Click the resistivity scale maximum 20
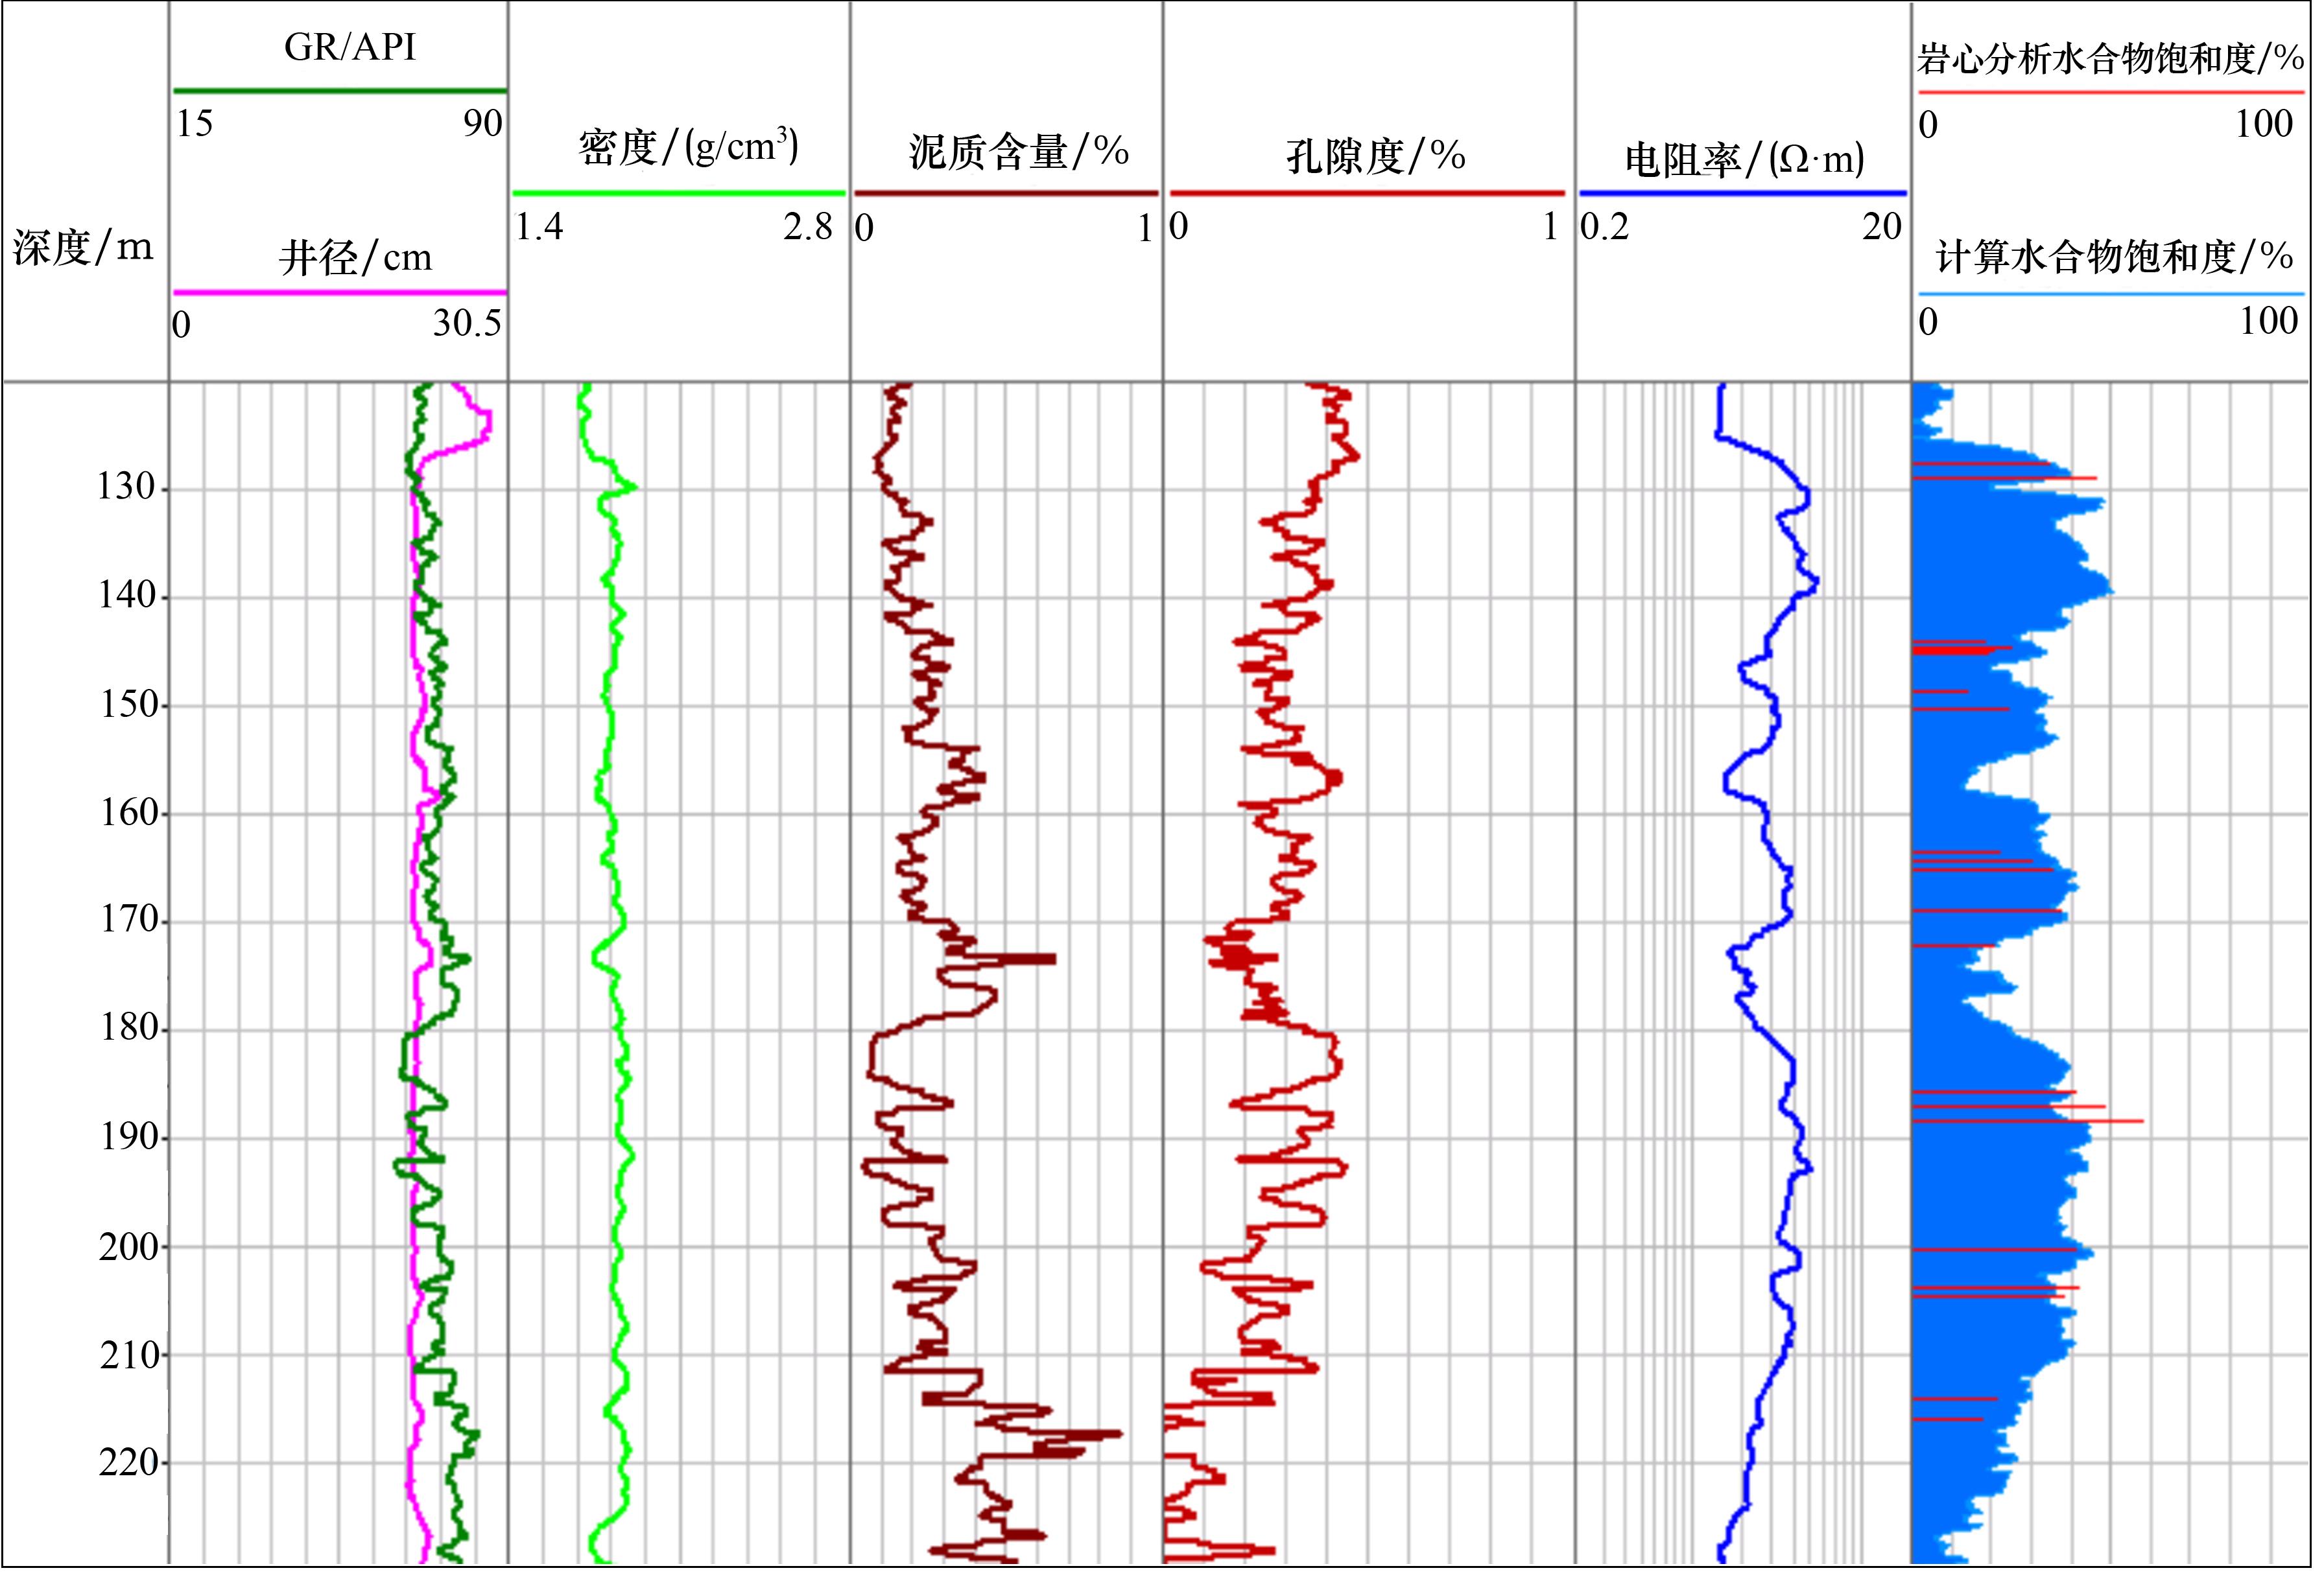The height and width of the screenshot is (1577, 2324). [x=1881, y=228]
